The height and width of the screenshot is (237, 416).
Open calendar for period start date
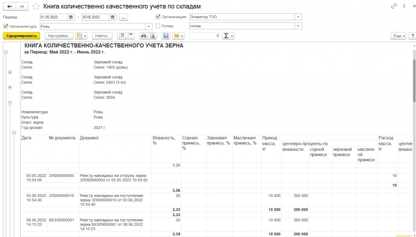[x=71, y=17]
